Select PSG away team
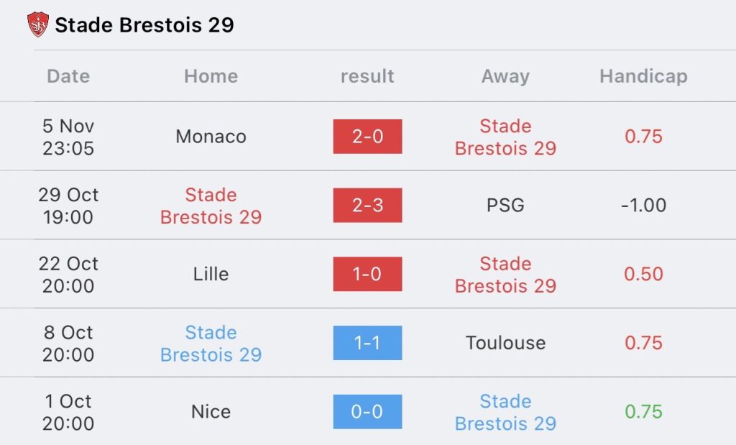This screenshot has height=445, width=736. pyautogui.click(x=505, y=205)
